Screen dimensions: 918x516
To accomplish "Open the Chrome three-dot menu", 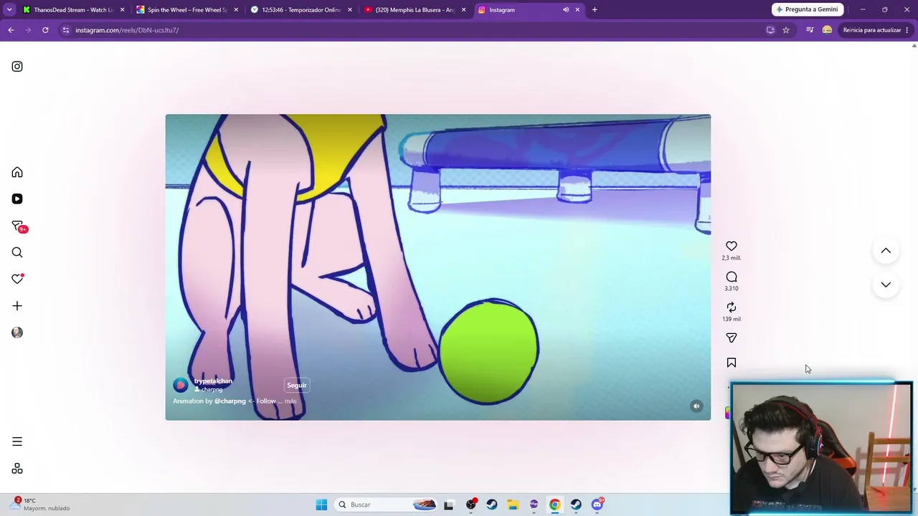I will pyautogui.click(x=907, y=30).
